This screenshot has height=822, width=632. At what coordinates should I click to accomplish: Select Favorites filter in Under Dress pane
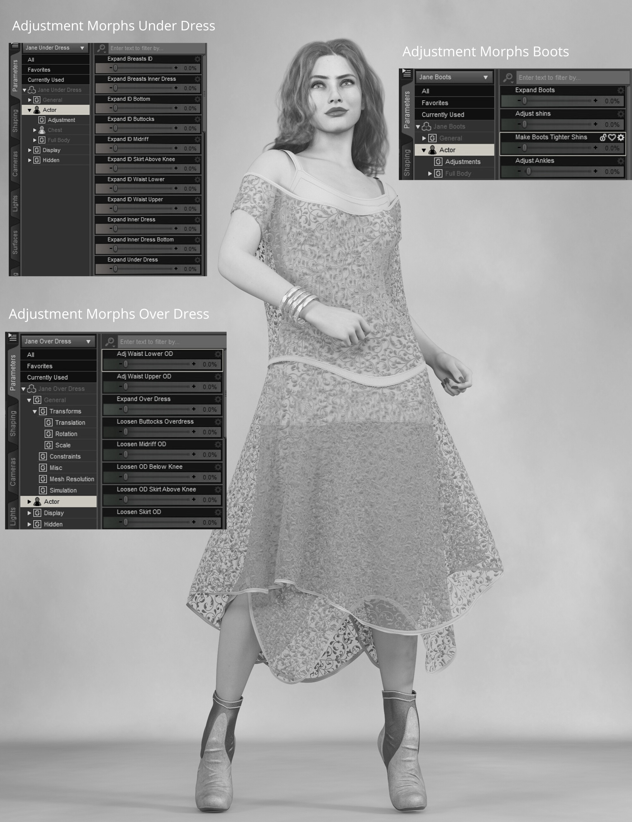pos(56,70)
